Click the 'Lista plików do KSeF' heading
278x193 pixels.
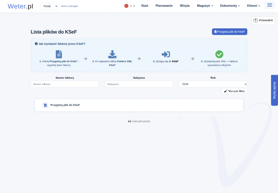pos(54,32)
